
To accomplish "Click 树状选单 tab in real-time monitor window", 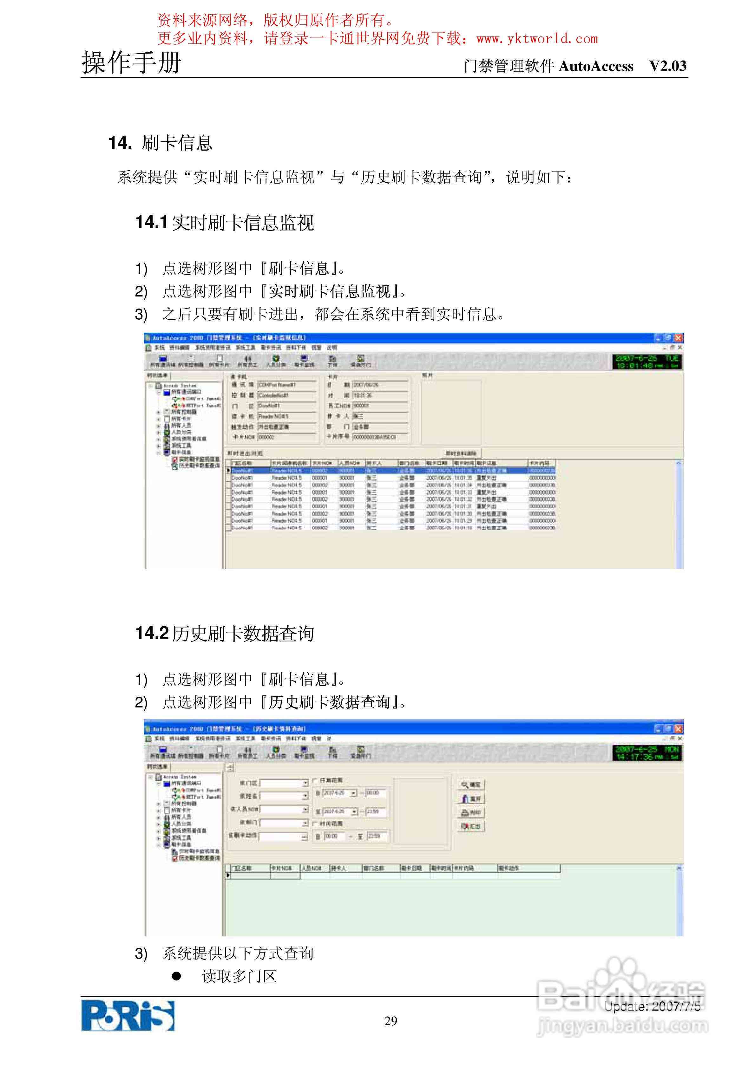I will point(158,375).
